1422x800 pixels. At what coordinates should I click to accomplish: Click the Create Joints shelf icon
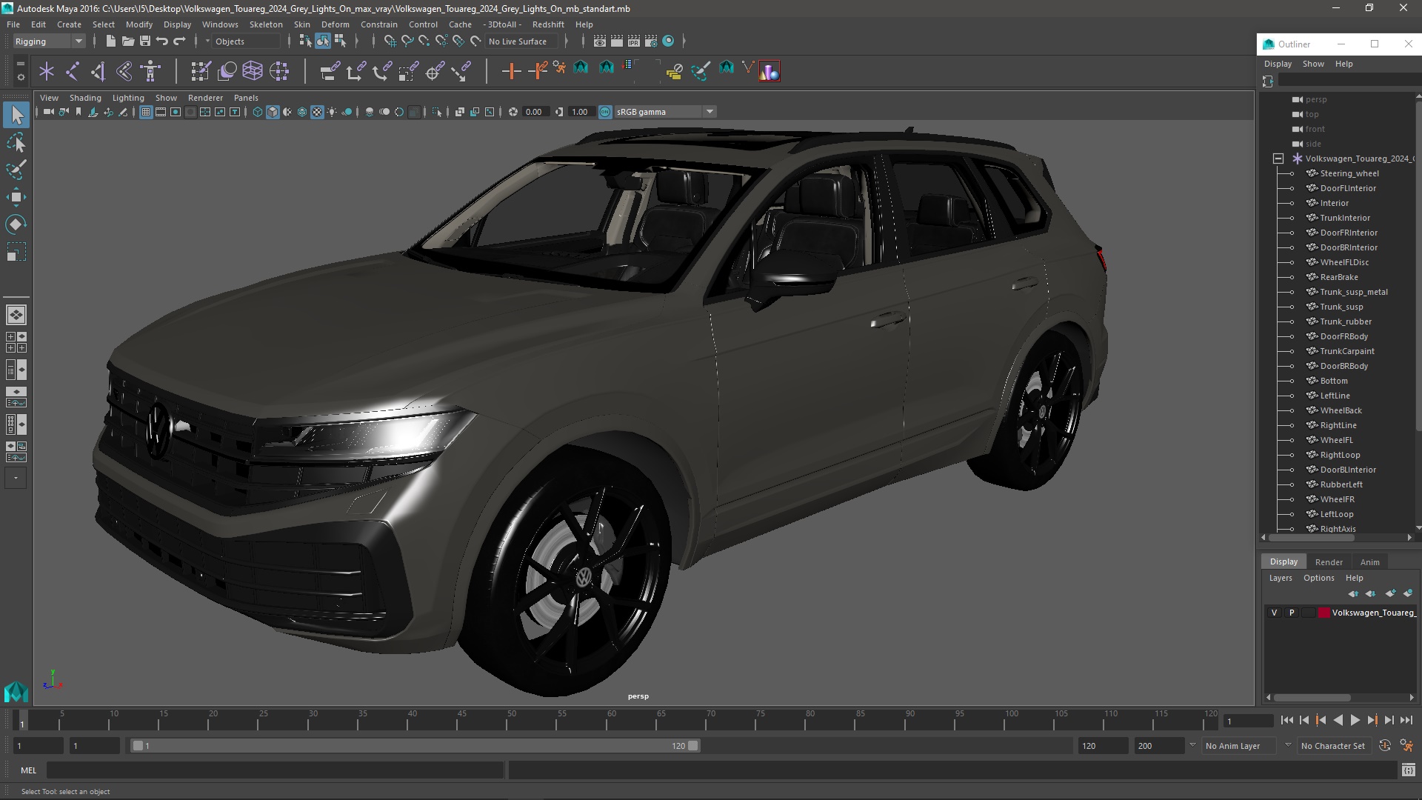[x=73, y=71]
